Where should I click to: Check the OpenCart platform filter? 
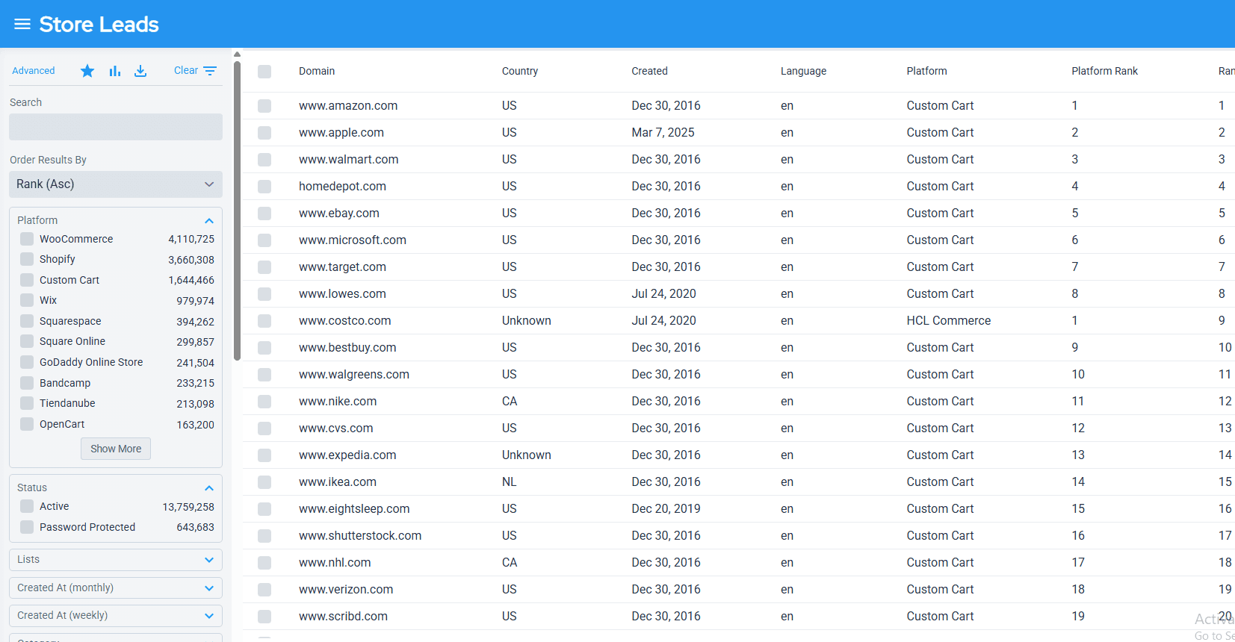(x=27, y=424)
